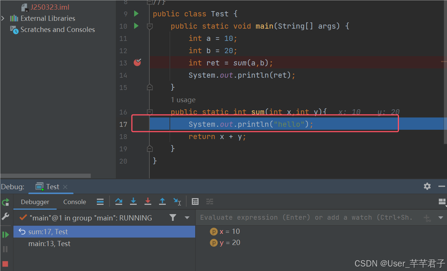Focus the Evaluate expression input field
Viewport: 447px width, 271px height.
point(306,217)
